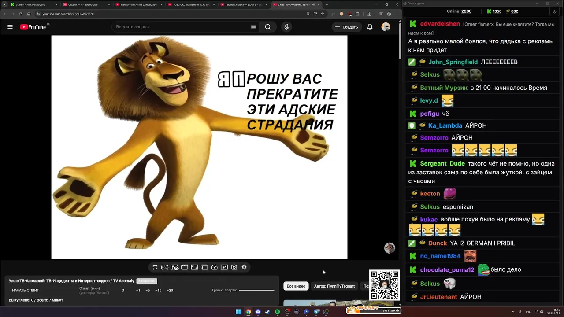Click the browser address bar URL

tap(68, 14)
